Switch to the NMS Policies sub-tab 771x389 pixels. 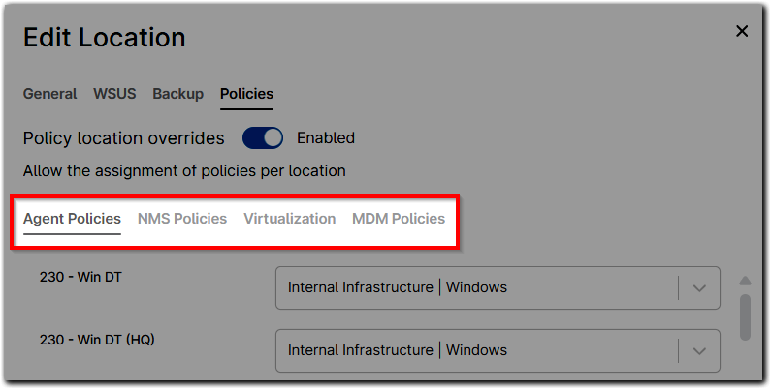pos(182,219)
